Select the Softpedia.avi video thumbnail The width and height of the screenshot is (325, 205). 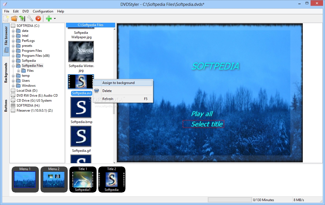(81, 82)
